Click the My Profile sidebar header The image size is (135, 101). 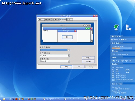[x=116, y=36]
